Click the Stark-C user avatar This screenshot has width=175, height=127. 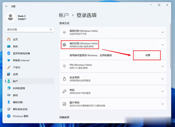tap(10, 17)
